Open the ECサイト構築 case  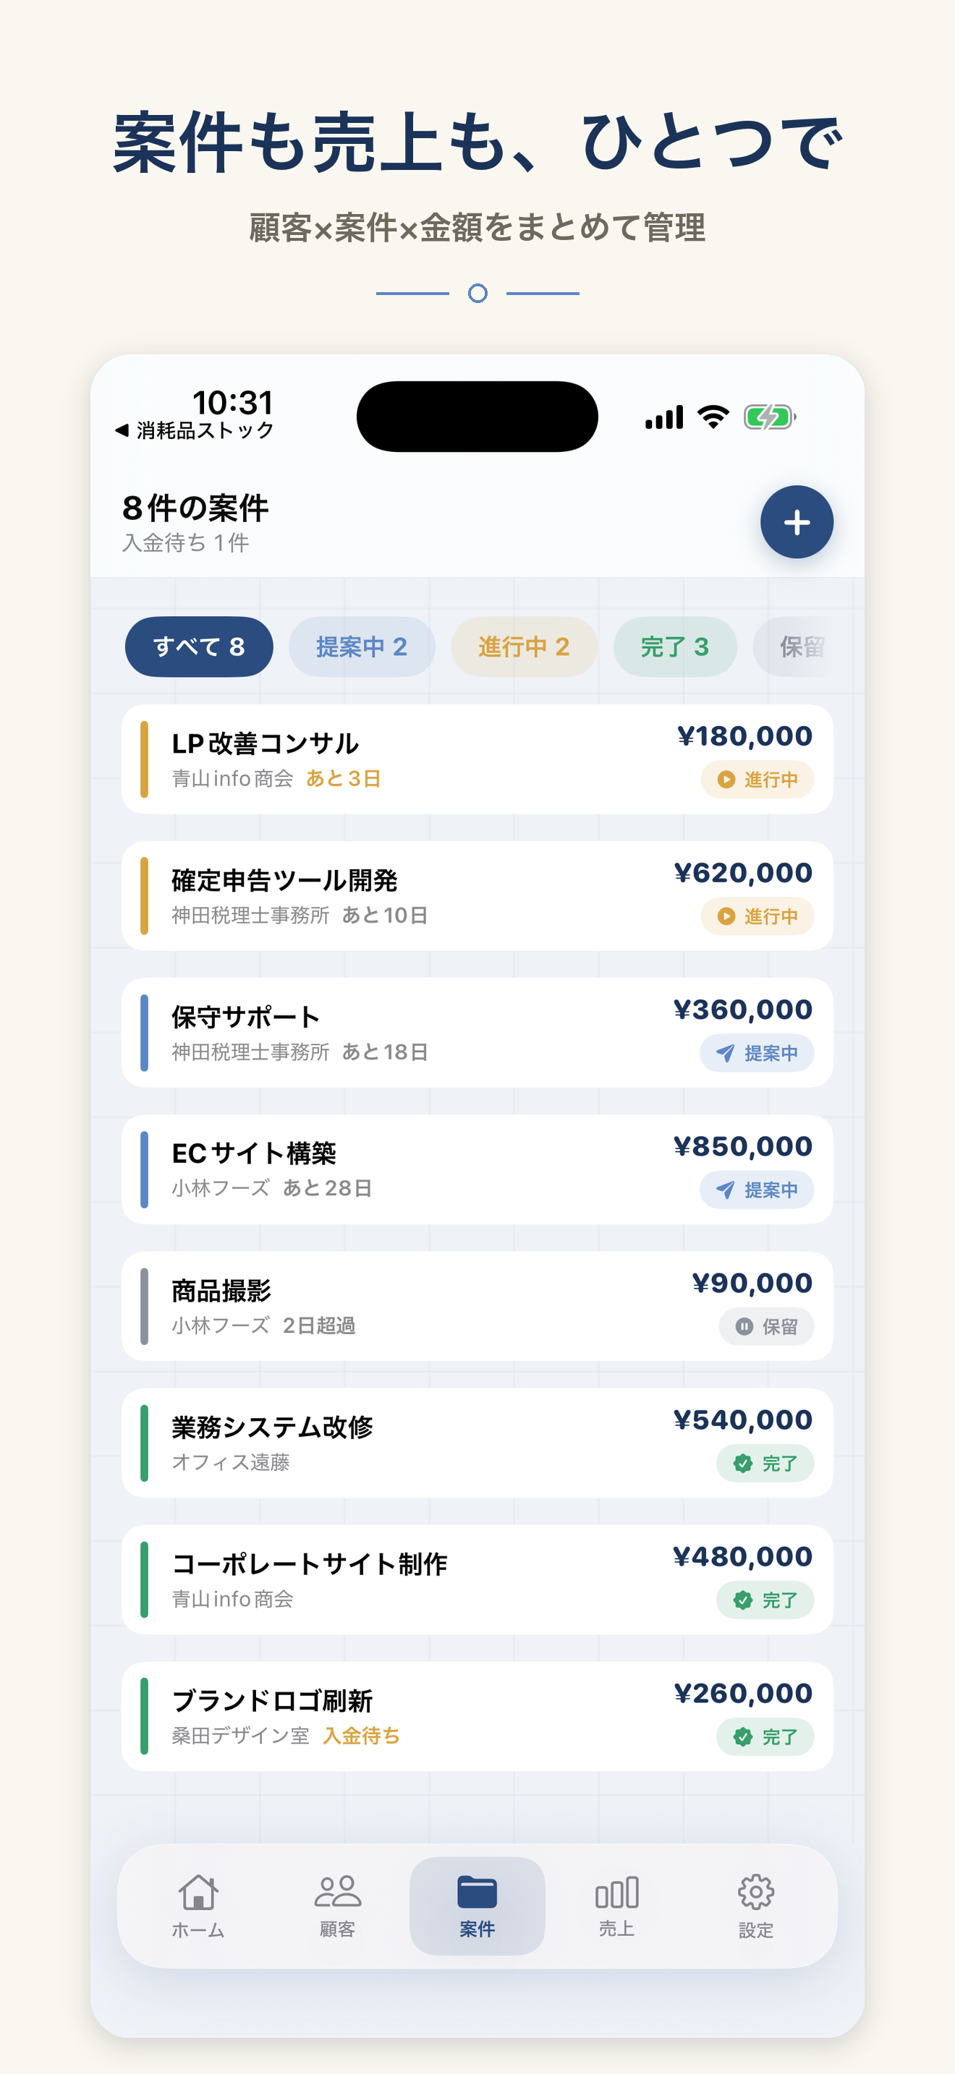tap(477, 1169)
